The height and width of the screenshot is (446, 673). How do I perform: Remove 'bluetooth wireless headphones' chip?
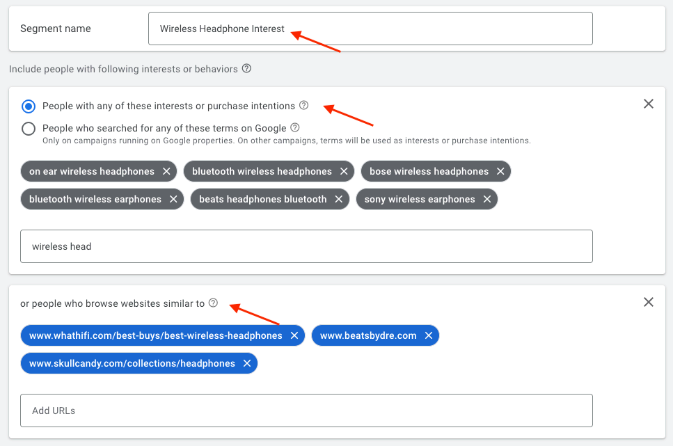tap(344, 172)
